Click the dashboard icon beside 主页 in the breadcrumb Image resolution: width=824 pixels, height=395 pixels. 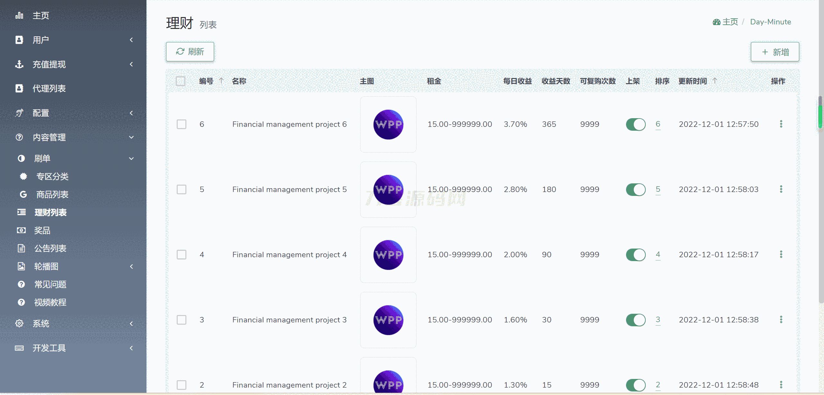(716, 22)
